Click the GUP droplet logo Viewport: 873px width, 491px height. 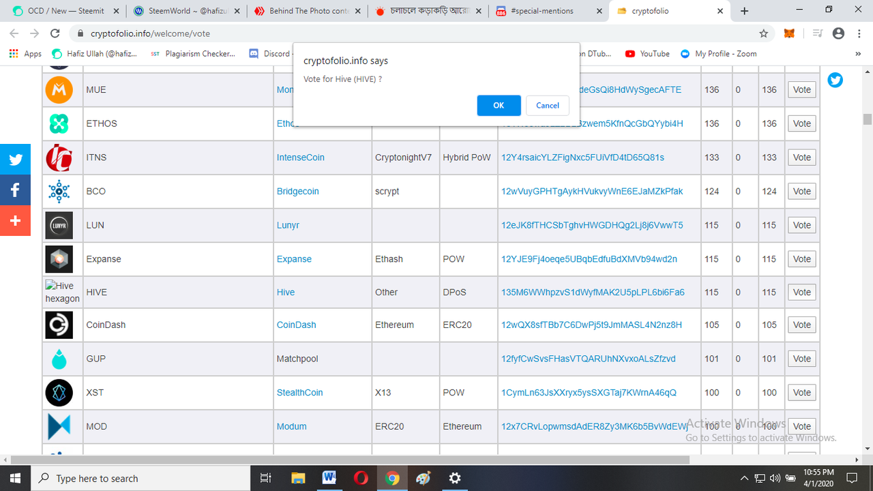coord(59,359)
